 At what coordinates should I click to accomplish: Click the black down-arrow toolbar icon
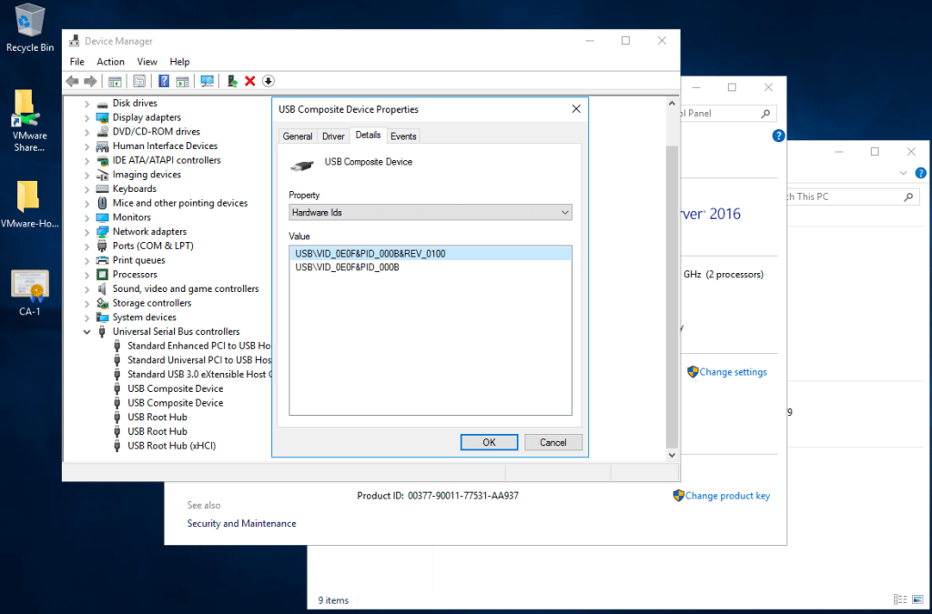point(268,81)
